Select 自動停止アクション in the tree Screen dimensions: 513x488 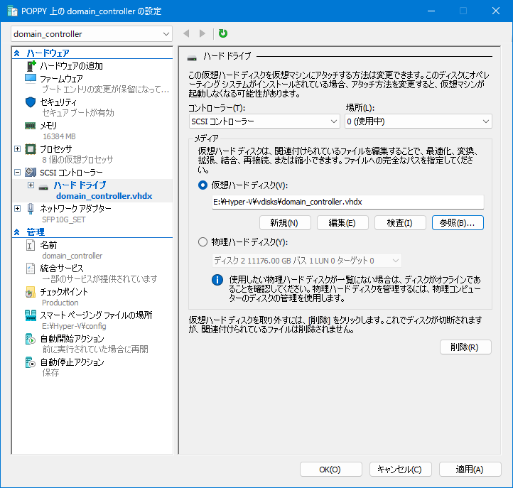(x=72, y=362)
